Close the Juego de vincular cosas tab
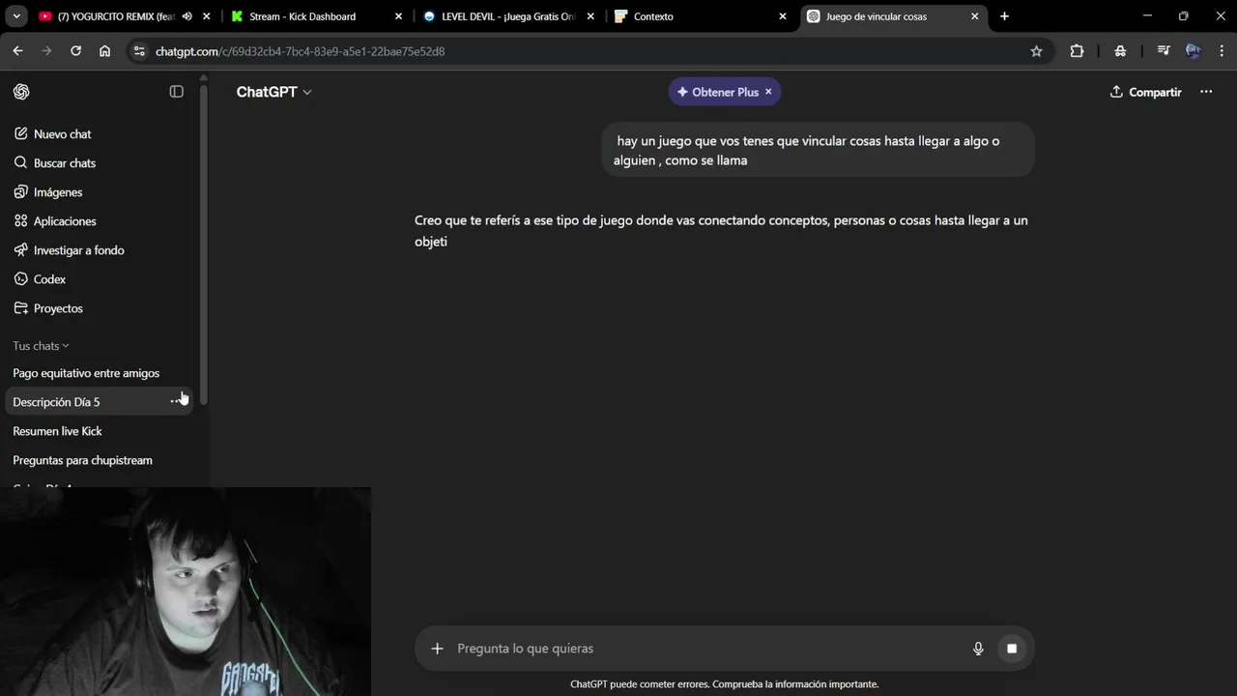This screenshot has height=696, width=1237. [x=974, y=16]
